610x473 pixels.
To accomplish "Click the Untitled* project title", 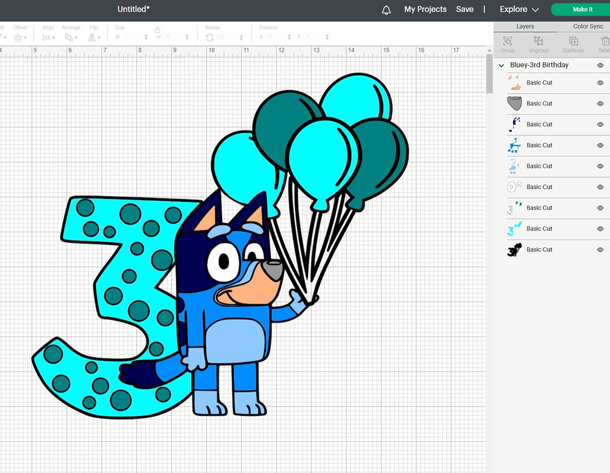I will point(133,9).
